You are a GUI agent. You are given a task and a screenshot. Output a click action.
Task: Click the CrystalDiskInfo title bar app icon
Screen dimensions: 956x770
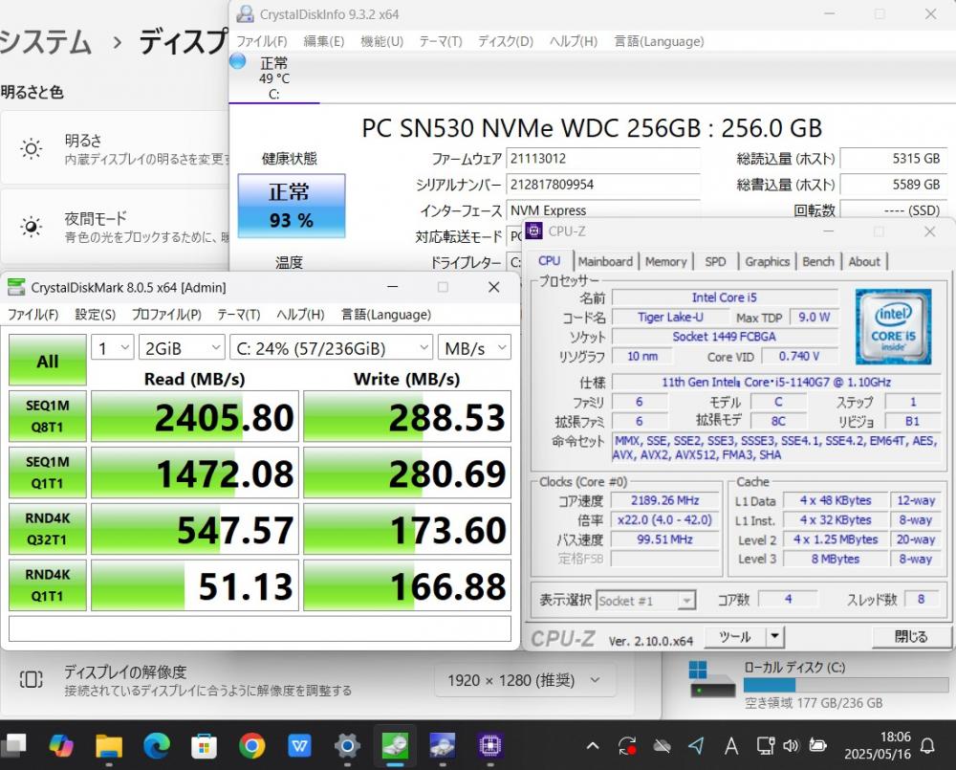245,13
